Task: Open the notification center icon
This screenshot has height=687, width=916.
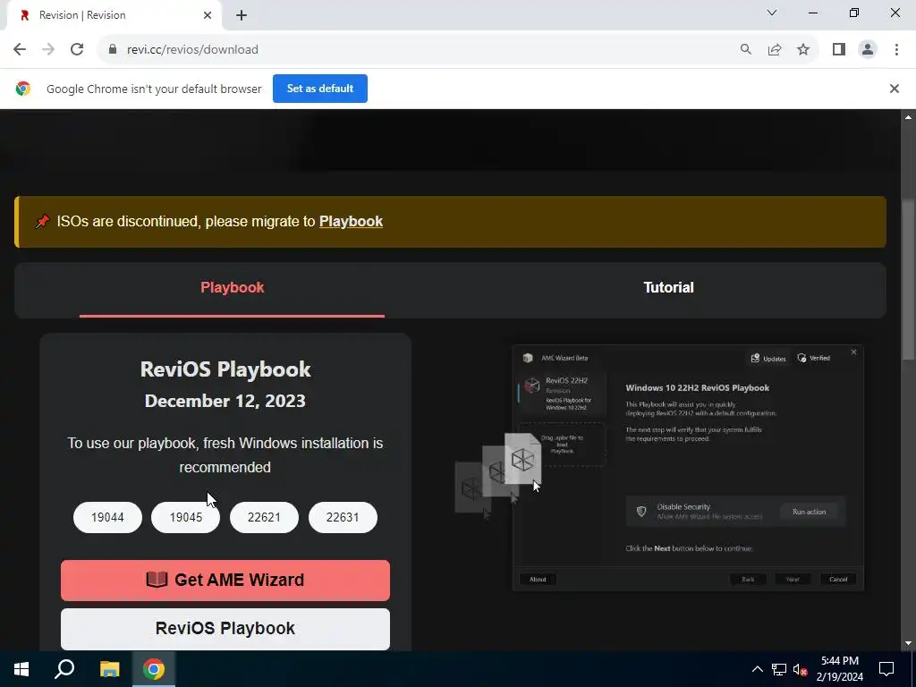Action: (886, 669)
